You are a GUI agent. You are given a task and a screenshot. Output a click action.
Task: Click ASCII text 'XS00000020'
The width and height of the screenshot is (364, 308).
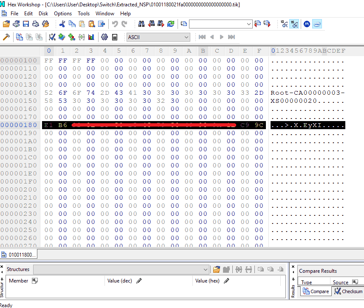click(293, 101)
